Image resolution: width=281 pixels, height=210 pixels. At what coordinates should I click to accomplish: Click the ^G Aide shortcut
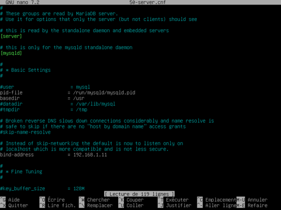[x=10, y=200]
